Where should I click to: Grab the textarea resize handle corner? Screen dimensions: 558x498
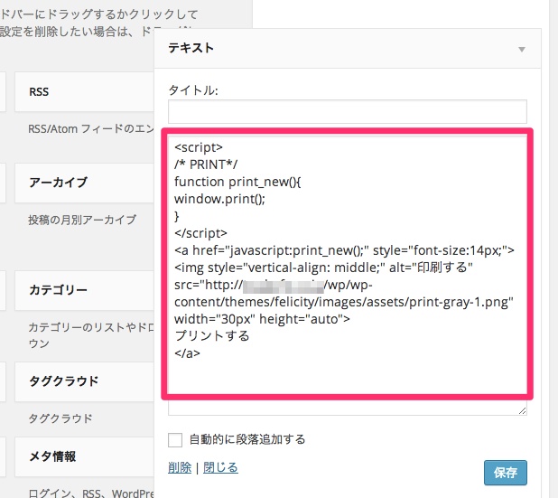coord(523,410)
